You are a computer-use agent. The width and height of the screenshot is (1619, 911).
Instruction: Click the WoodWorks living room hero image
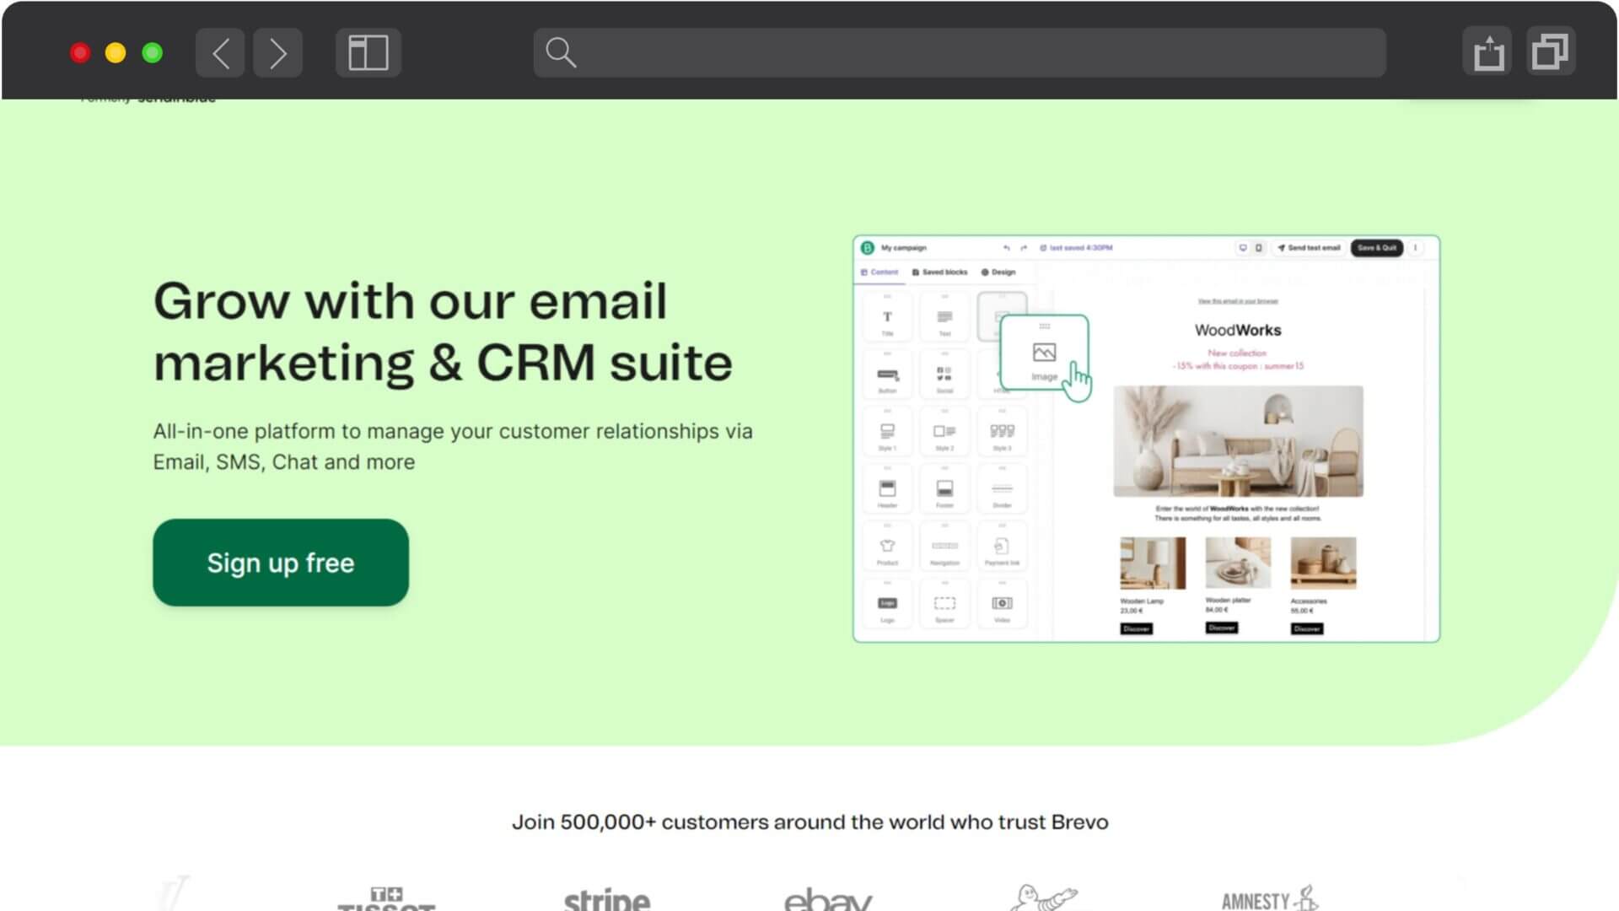click(1238, 441)
